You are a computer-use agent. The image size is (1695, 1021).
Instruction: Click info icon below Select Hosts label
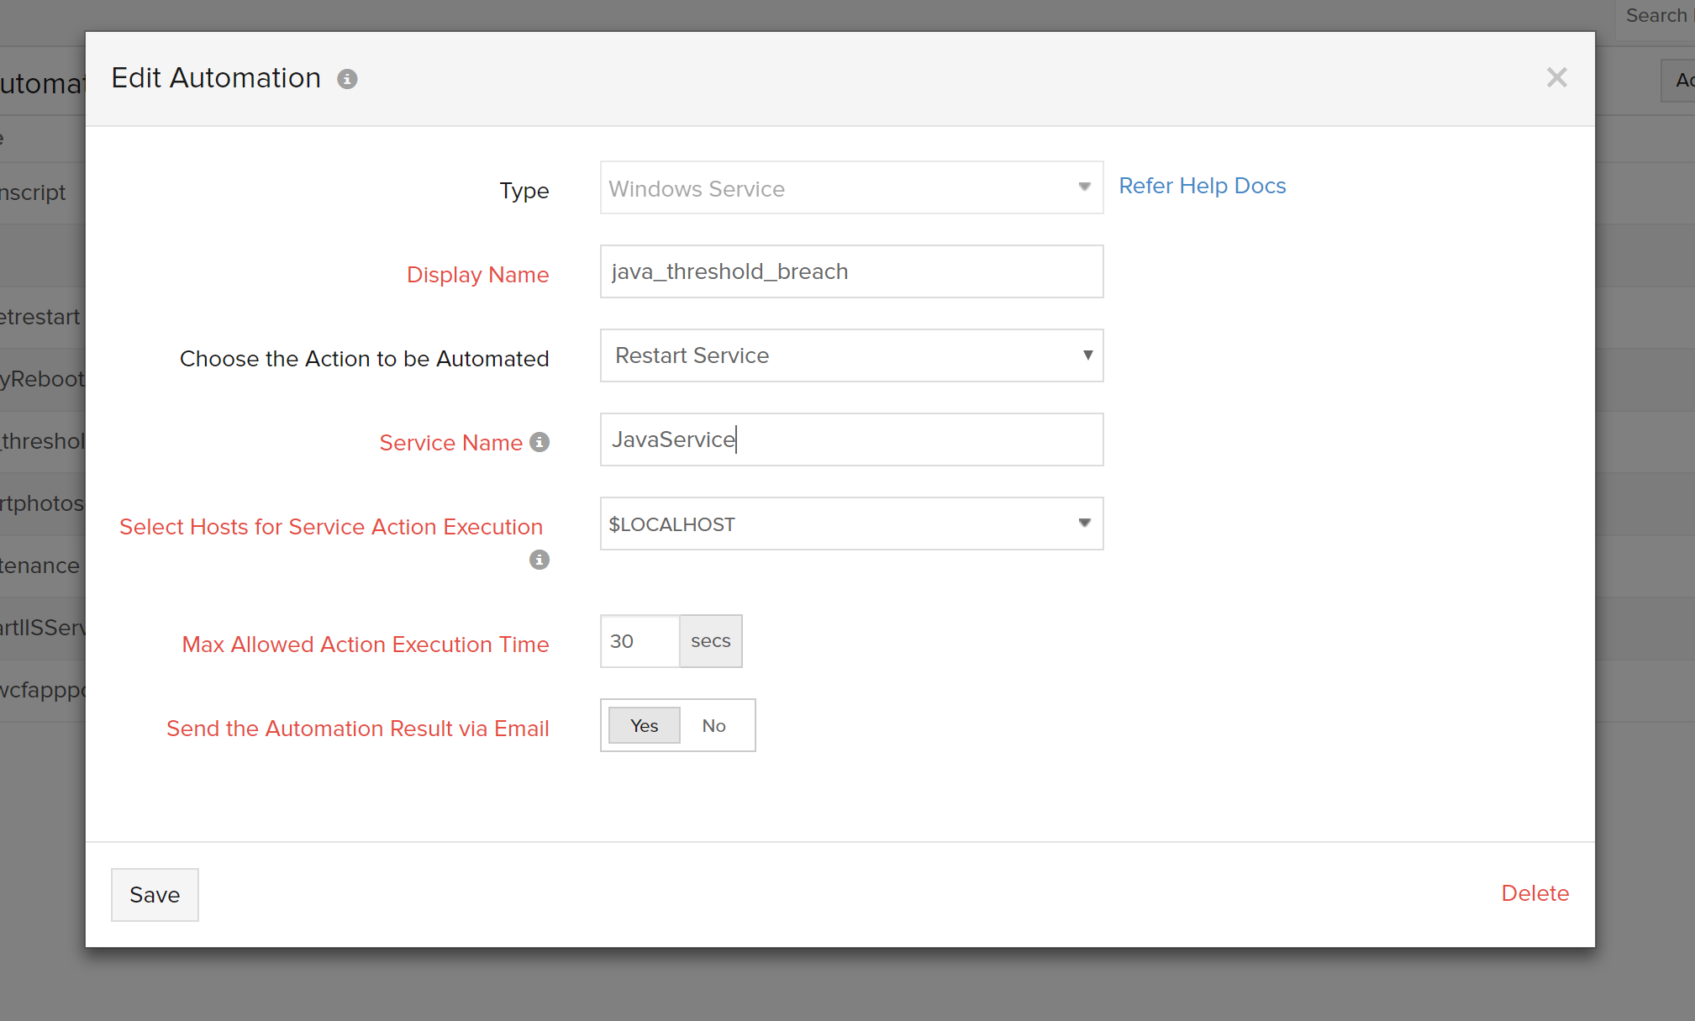540,560
